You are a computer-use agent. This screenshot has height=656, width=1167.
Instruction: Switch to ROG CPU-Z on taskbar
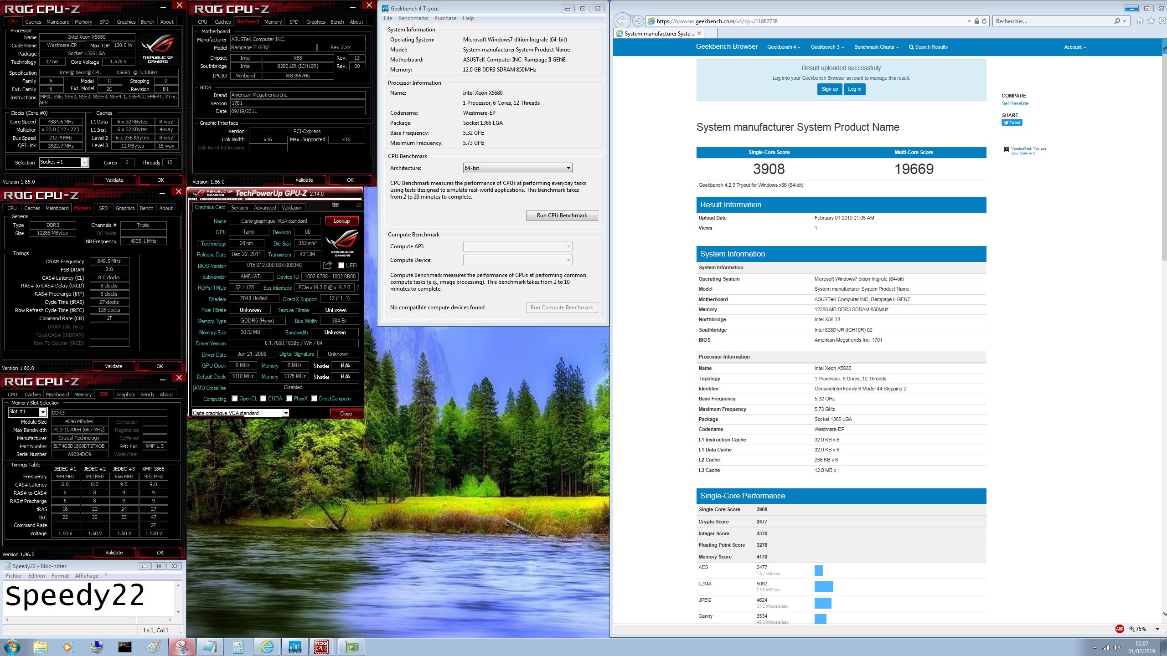coord(321,647)
